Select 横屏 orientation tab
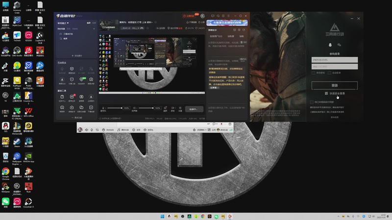392x220 pixels. 89,23
